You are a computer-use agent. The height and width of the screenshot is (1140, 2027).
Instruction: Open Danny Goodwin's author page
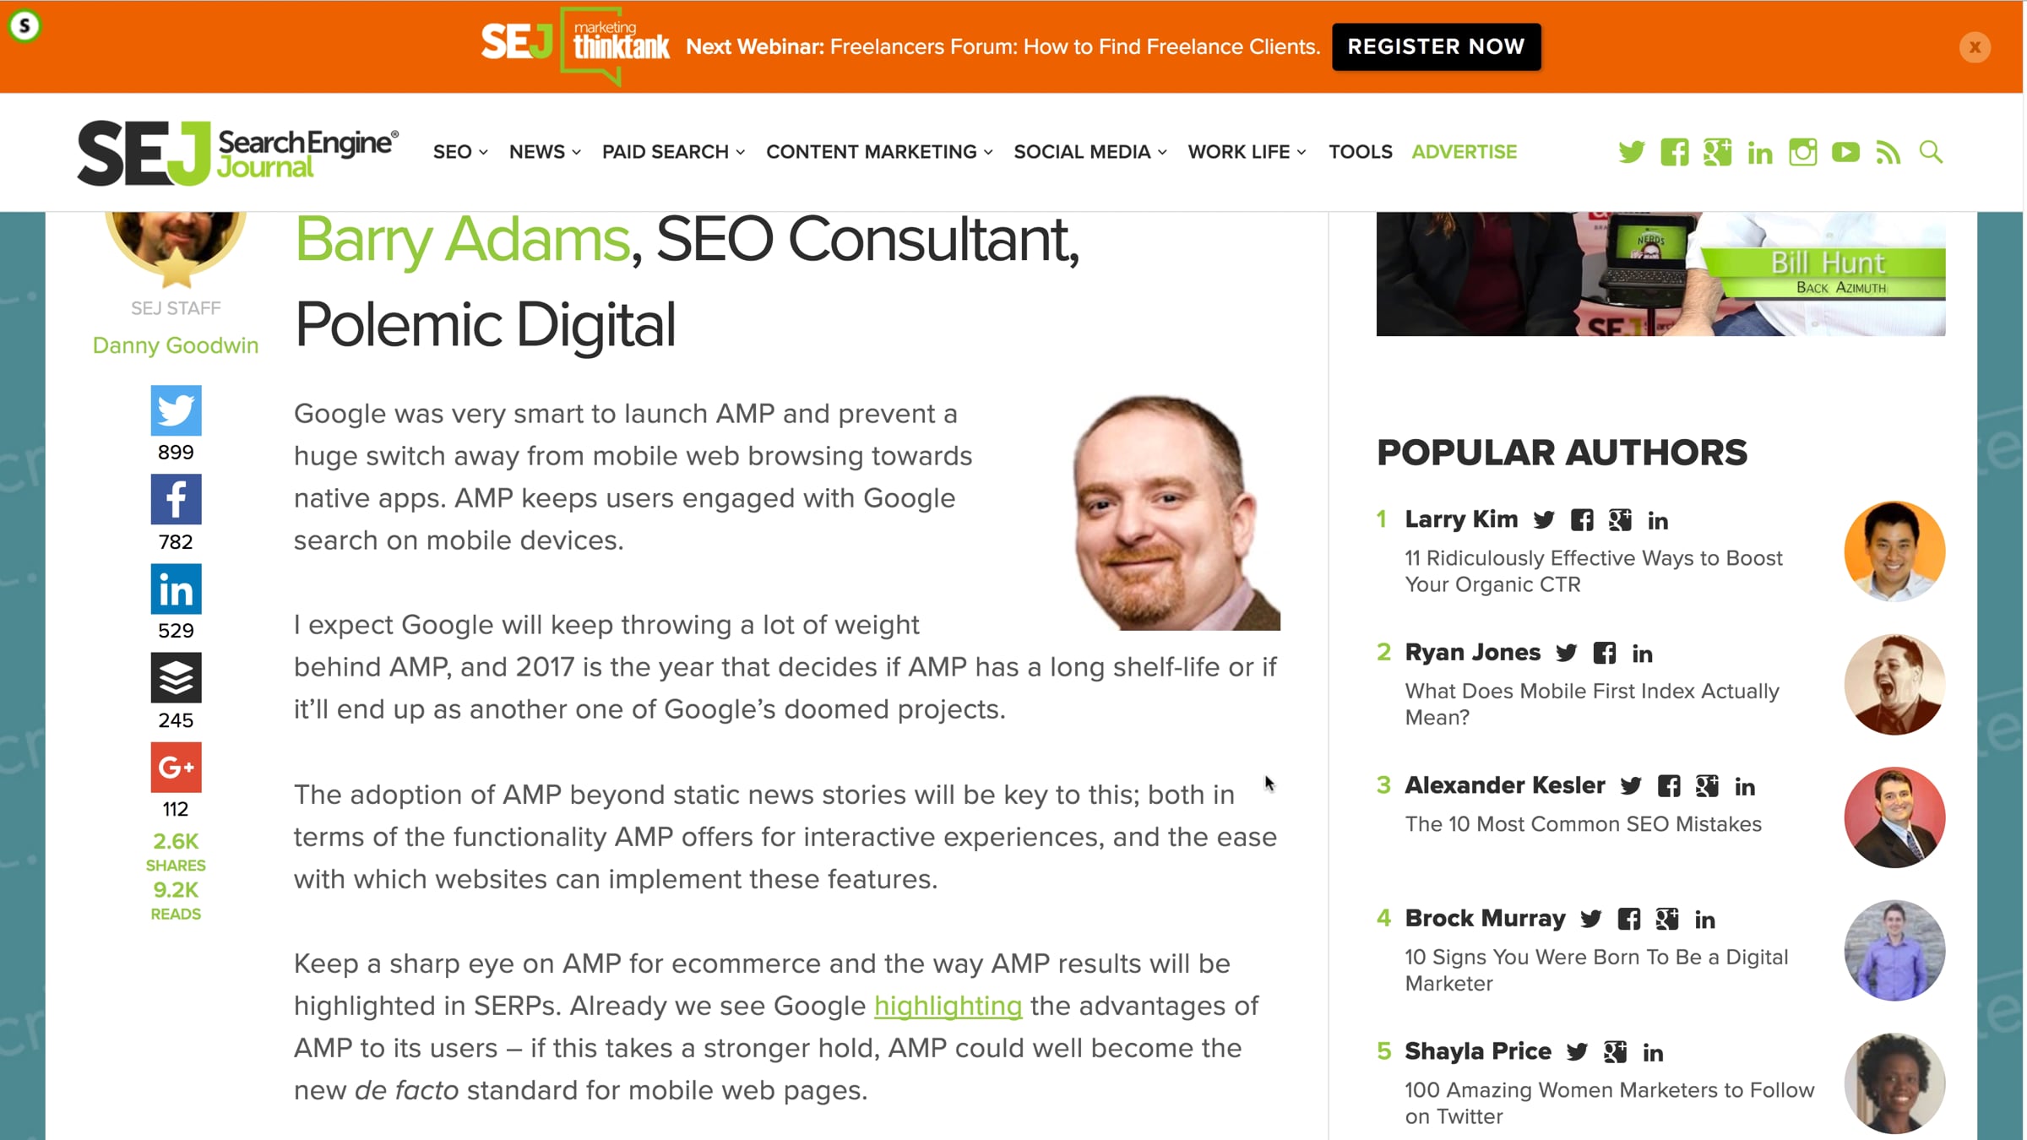[176, 345]
